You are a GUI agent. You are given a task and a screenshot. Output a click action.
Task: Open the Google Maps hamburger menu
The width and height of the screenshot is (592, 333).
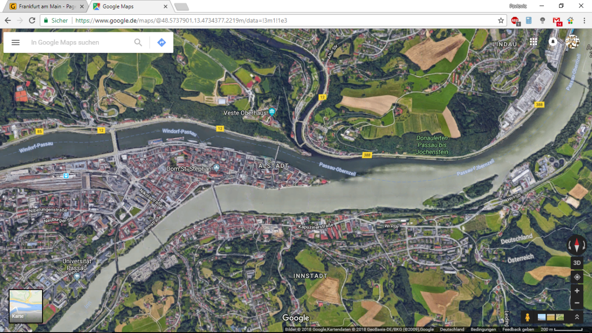point(15,43)
